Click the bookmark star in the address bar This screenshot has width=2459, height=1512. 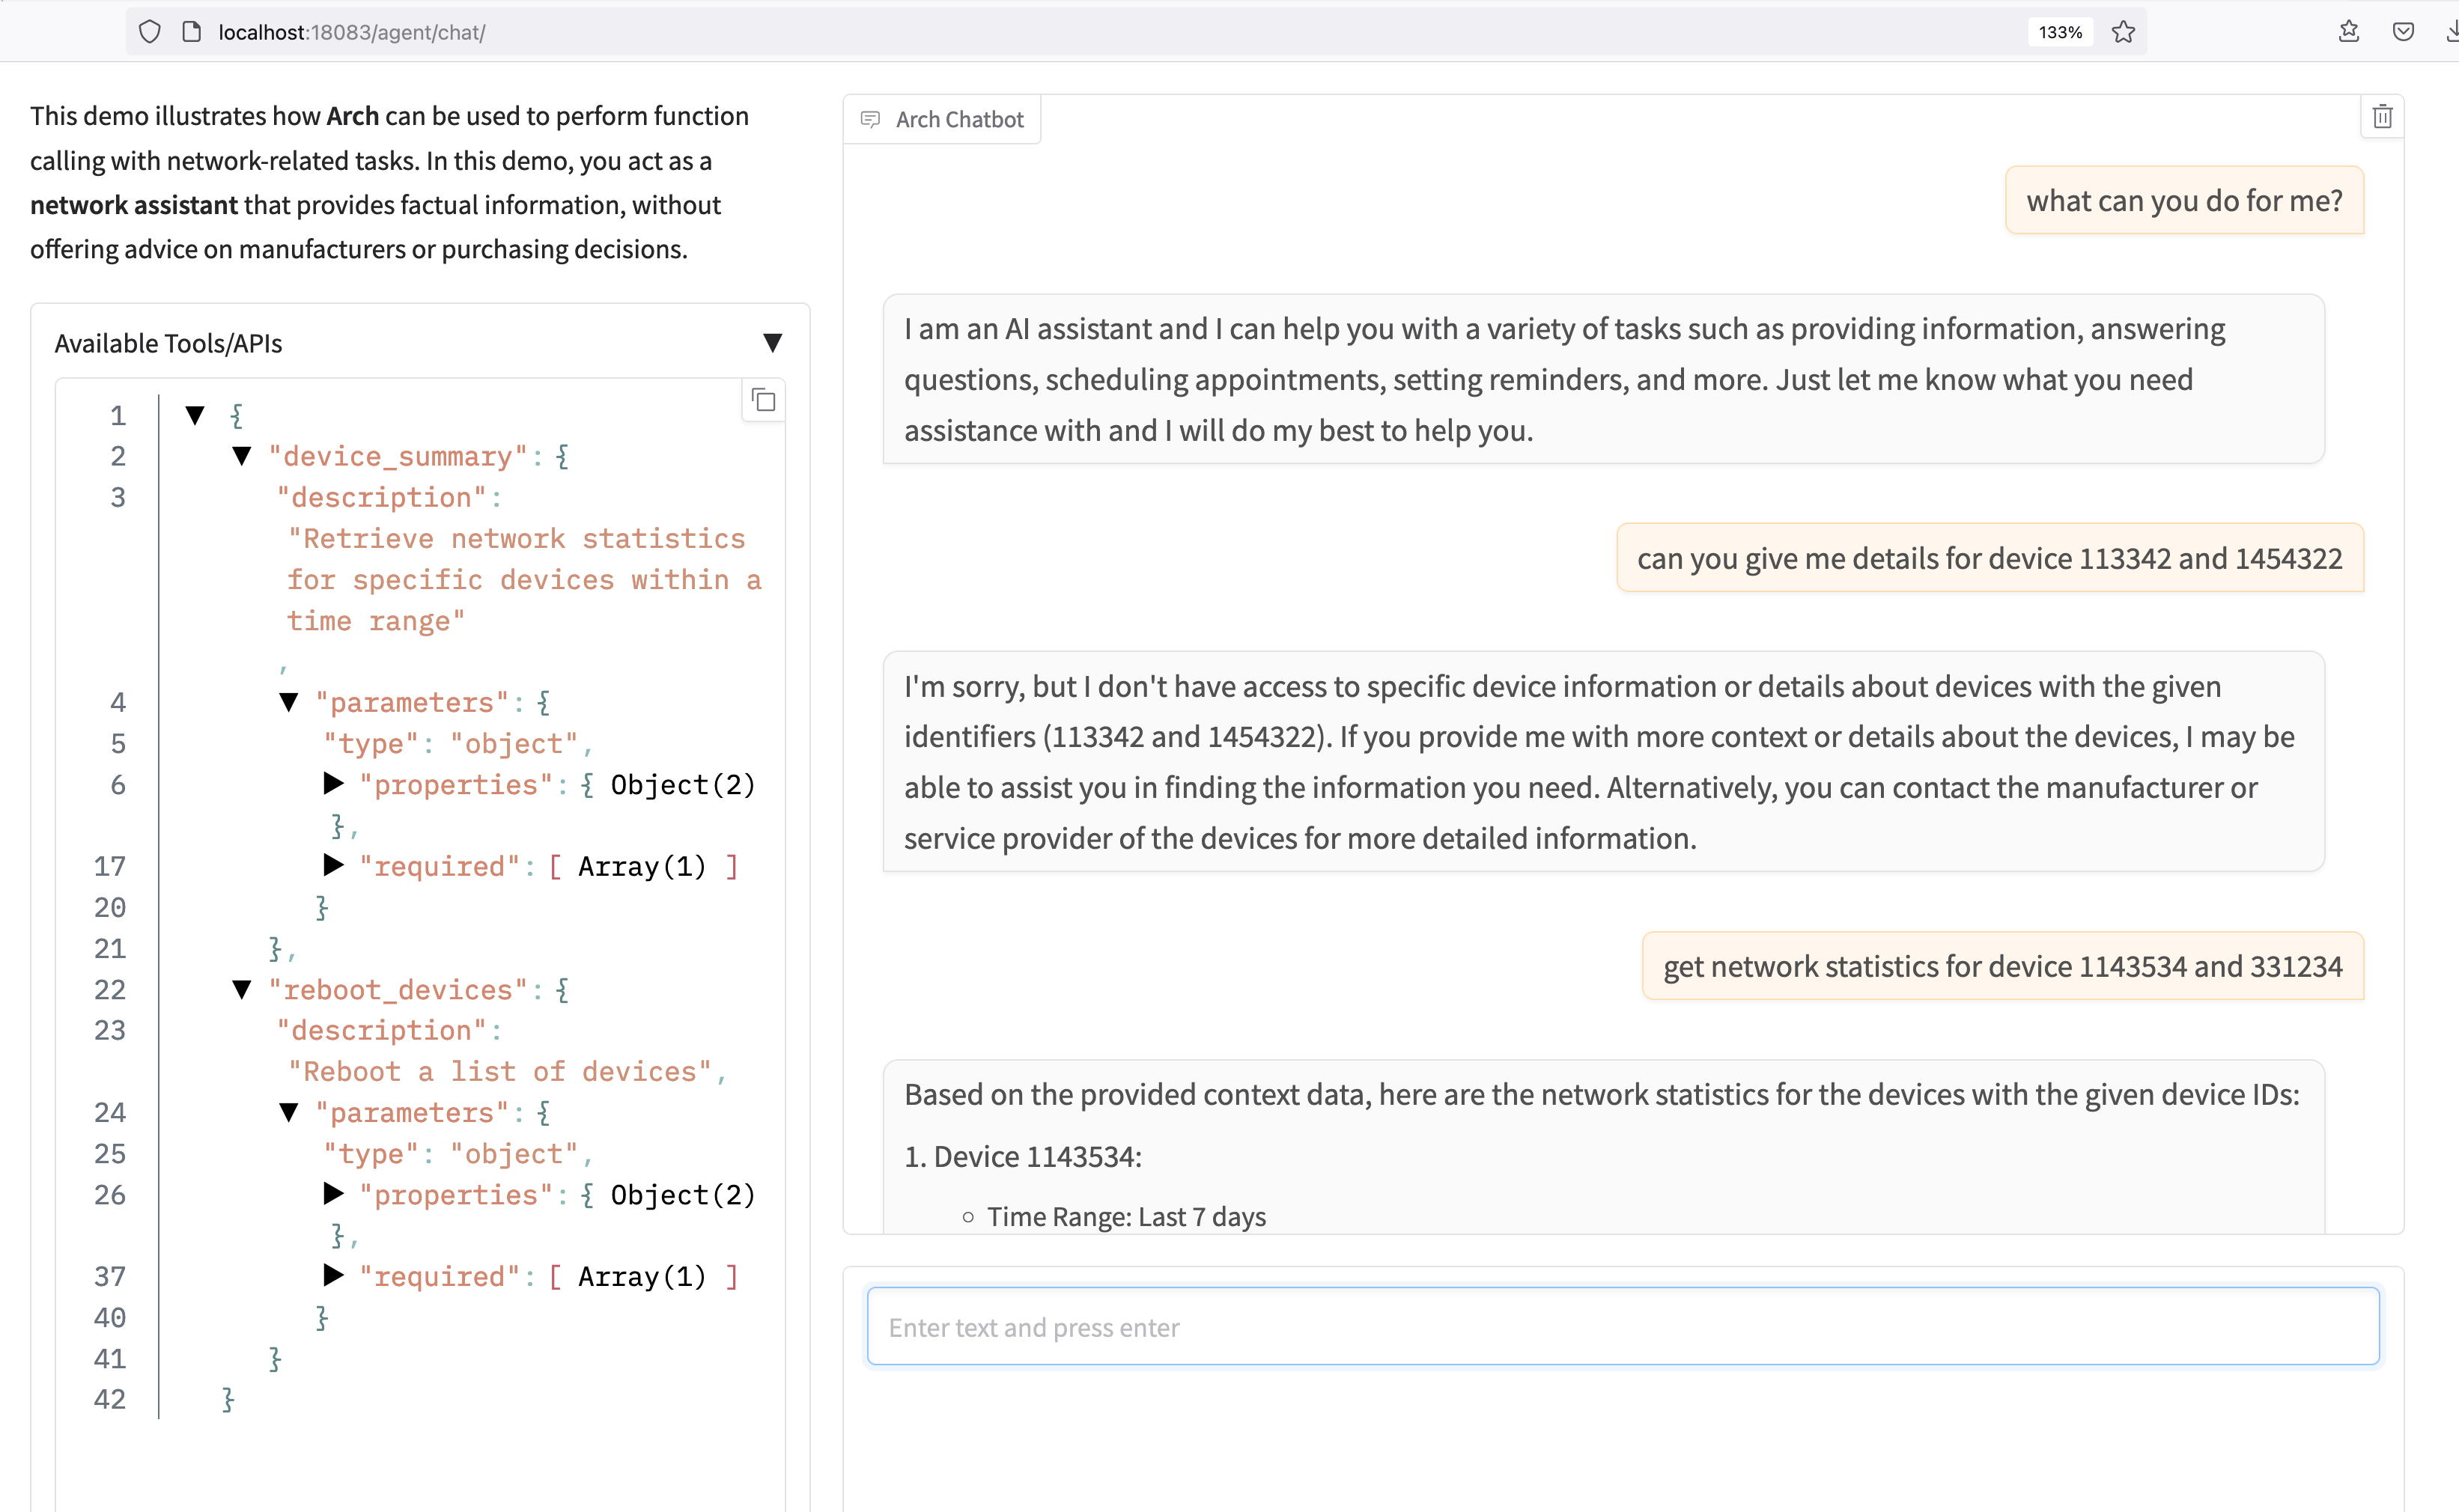coord(2123,32)
